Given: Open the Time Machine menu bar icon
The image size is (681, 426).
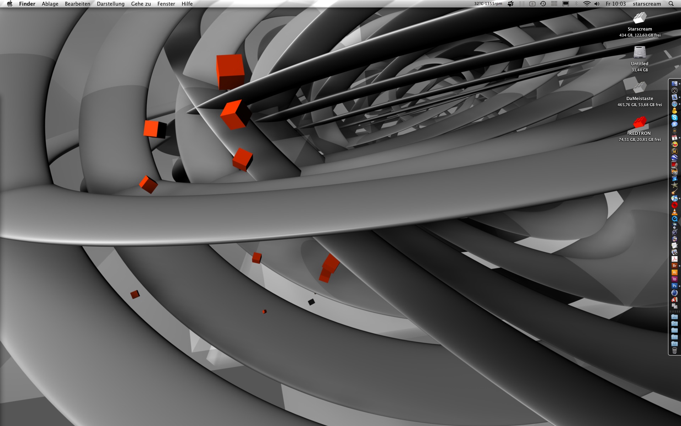Looking at the screenshot, I should pyautogui.click(x=543, y=4).
